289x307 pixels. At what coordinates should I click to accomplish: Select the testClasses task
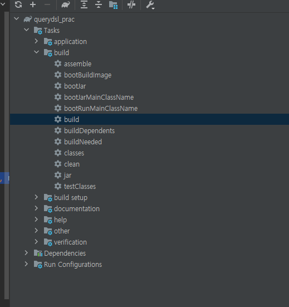[80, 187]
